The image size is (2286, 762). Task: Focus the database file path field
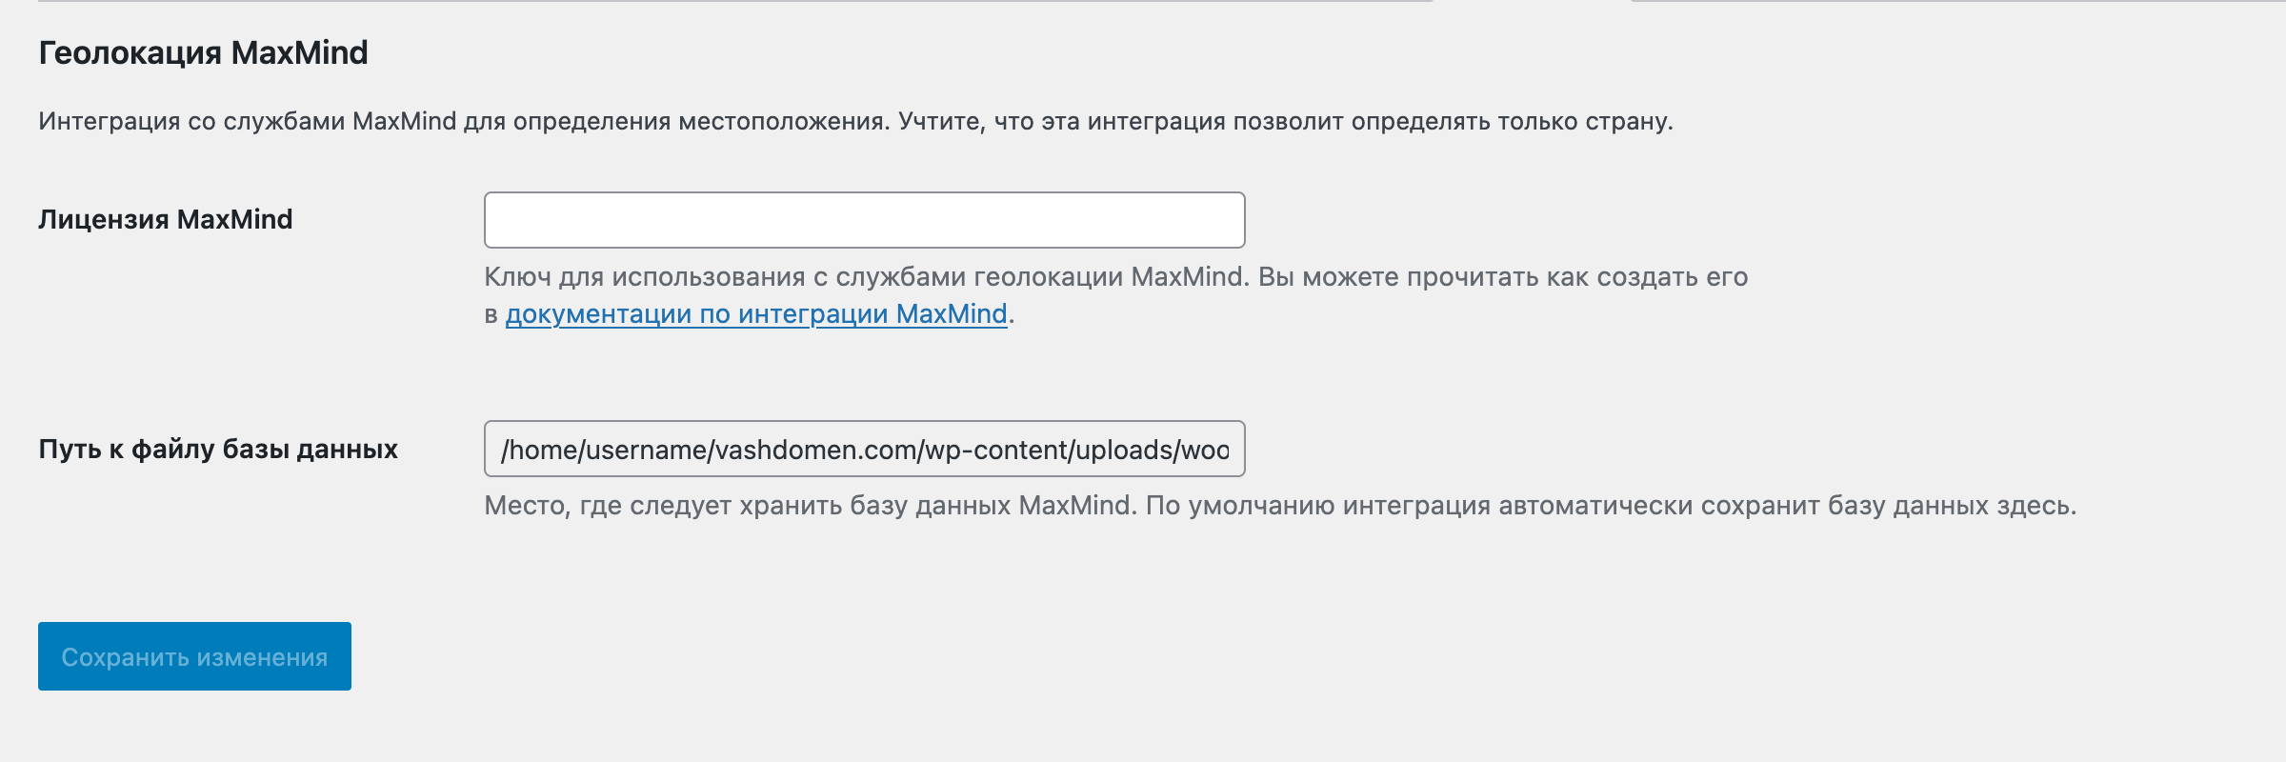click(x=864, y=449)
